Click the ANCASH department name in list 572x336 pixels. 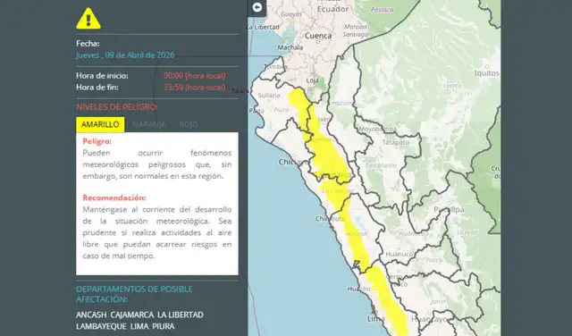[91, 315]
